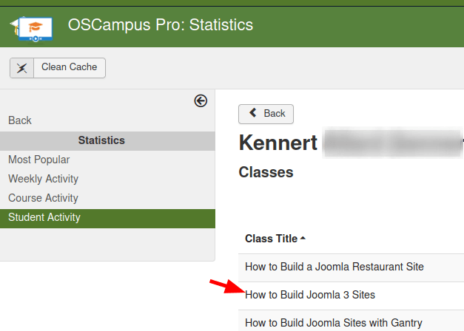Screen dimensions: 464x331
Task: Select Student Activity menu item
Action: pyautogui.click(x=107, y=219)
